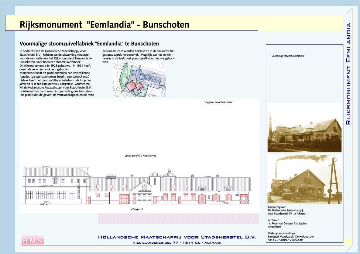Click the small yellow square at bottom right
This screenshot has width=360, height=254.
pyautogui.click(x=348, y=242)
